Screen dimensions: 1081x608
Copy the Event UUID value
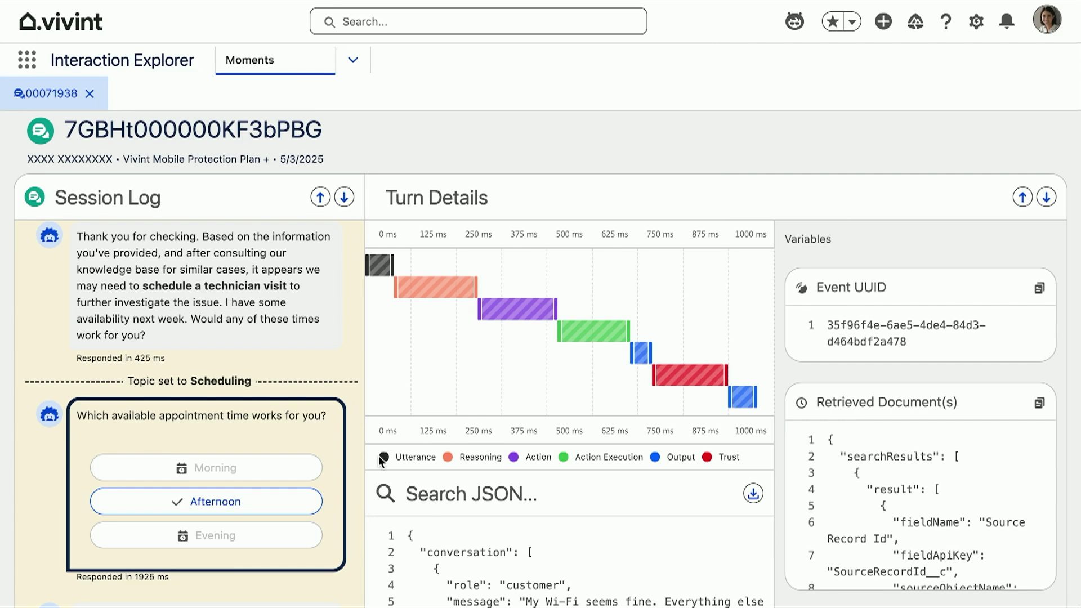point(1039,288)
